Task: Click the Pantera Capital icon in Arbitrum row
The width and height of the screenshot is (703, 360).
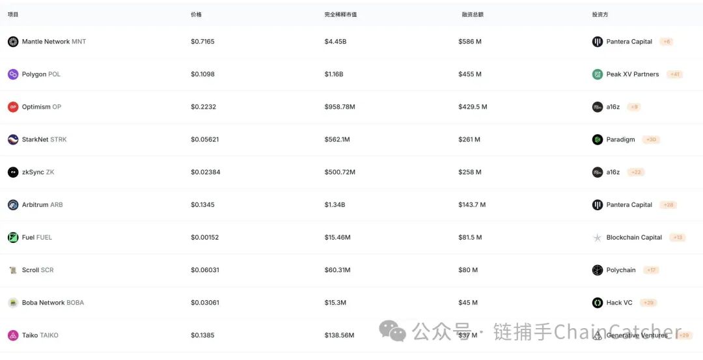Action: 597,205
